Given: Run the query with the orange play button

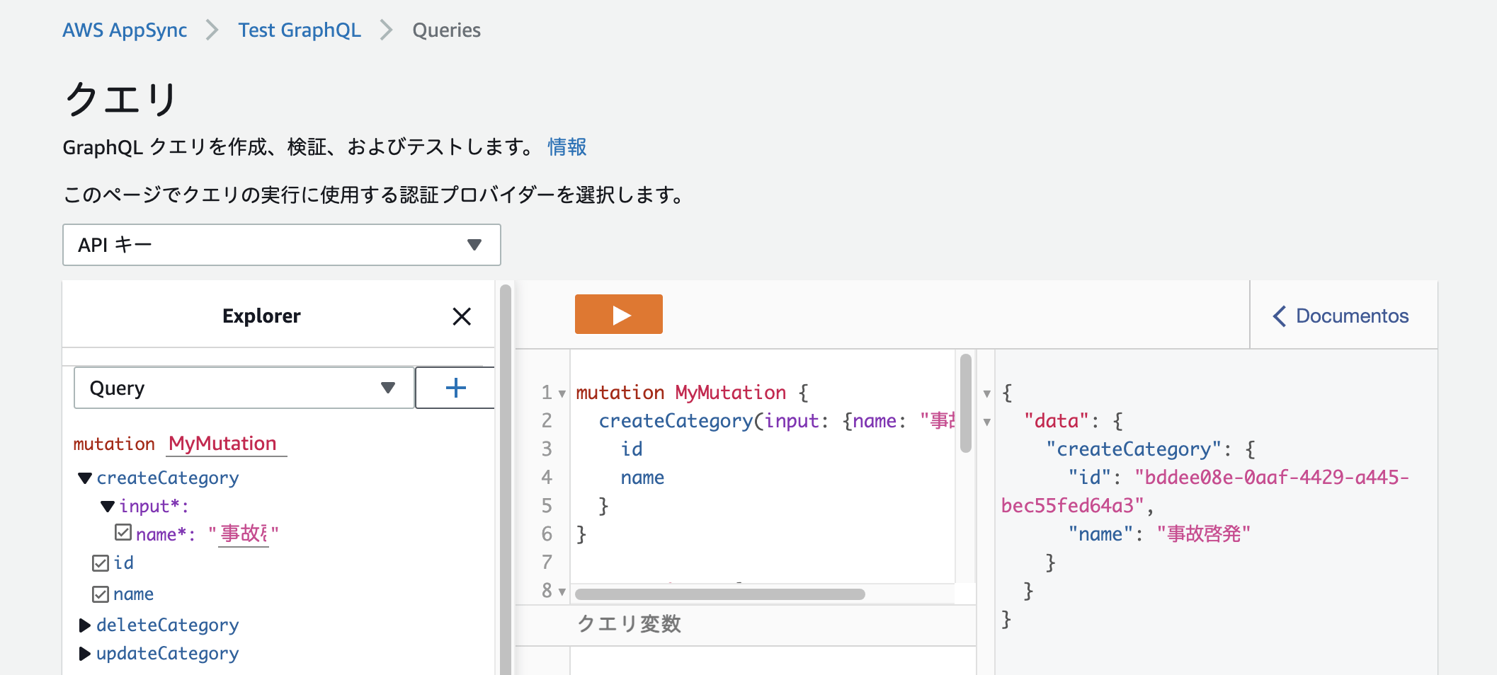Looking at the screenshot, I should click(618, 314).
